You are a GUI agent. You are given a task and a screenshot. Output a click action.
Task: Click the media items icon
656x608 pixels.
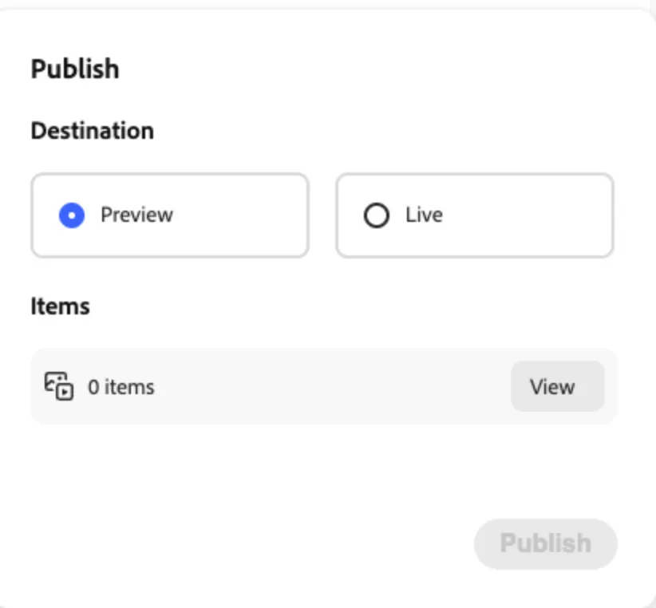pyautogui.click(x=59, y=386)
